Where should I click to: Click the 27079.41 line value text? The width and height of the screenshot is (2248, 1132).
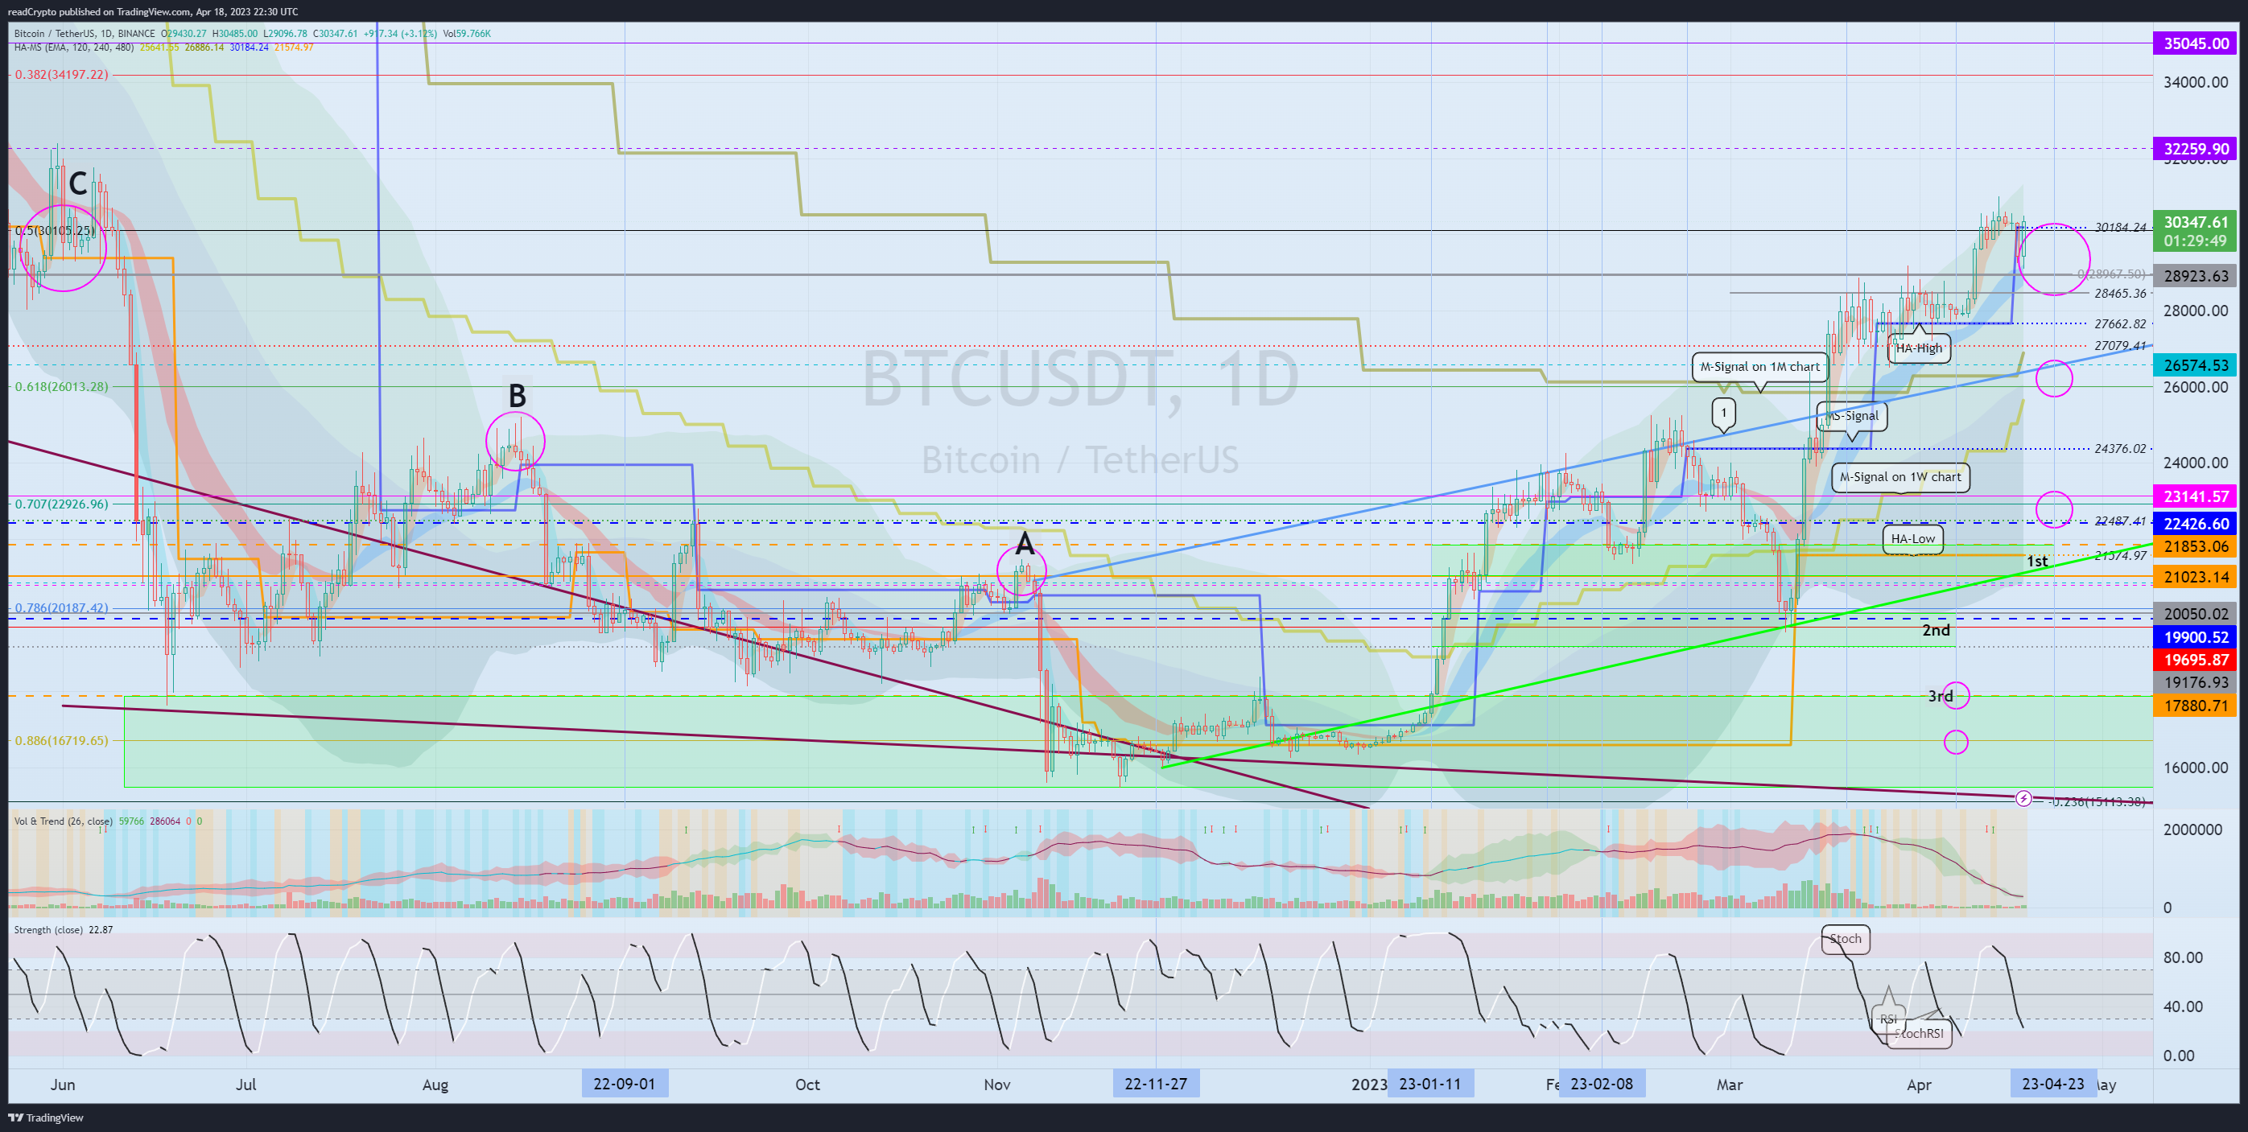pyautogui.click(x=2121, y=346)
